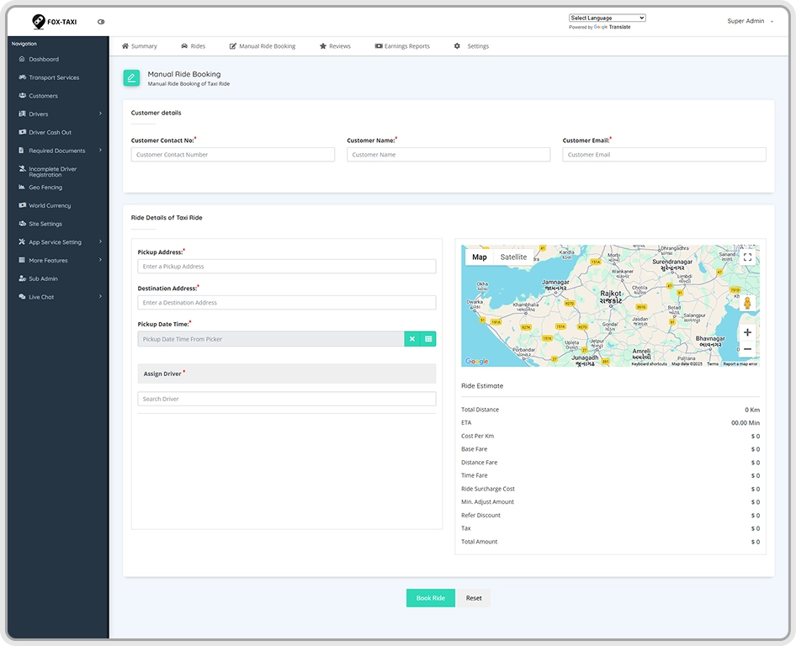The height and width of the screenshot is (646, 796).
Task: Toggle sidebar with the eye icon
Action: (x=101, y=22)
